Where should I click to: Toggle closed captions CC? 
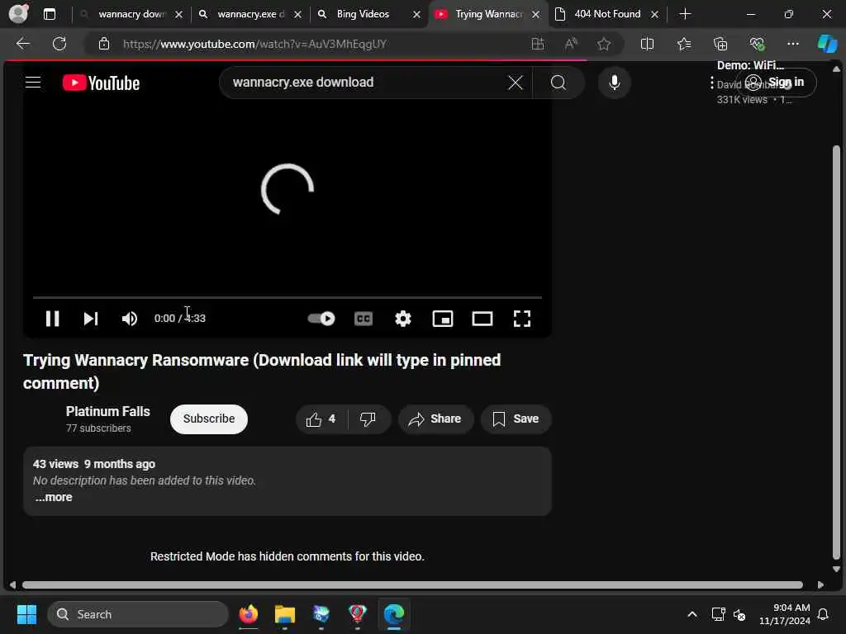tap(364, 319)
